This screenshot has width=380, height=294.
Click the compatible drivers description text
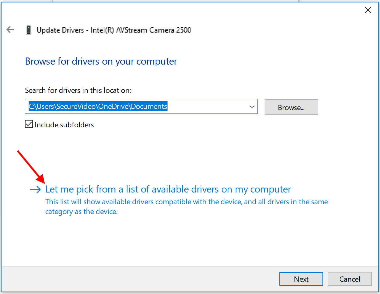(x=186, y=202)
